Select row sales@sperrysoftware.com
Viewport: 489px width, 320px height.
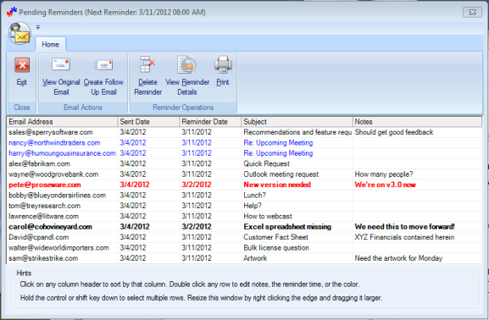pyautogui.click(x=244, y=132)
